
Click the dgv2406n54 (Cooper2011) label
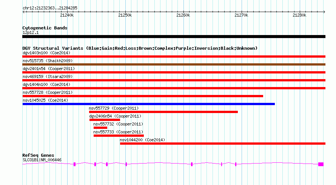[x=115, y=116]
